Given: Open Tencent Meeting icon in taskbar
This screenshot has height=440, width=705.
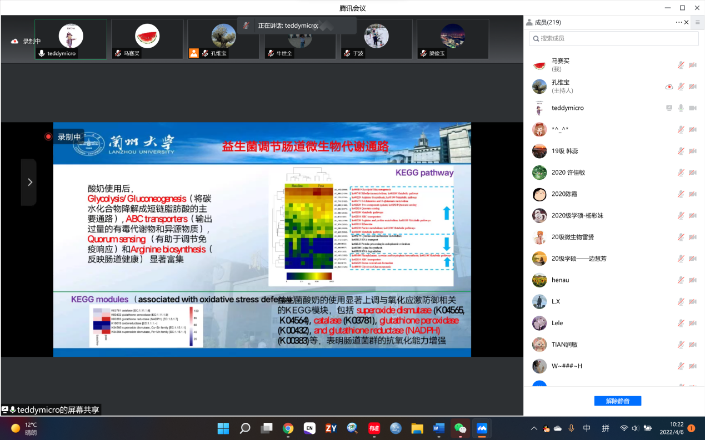Looking at the screenshot, I should 482,428.
